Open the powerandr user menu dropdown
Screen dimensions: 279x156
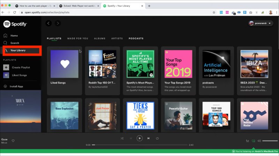pos(261,23)
